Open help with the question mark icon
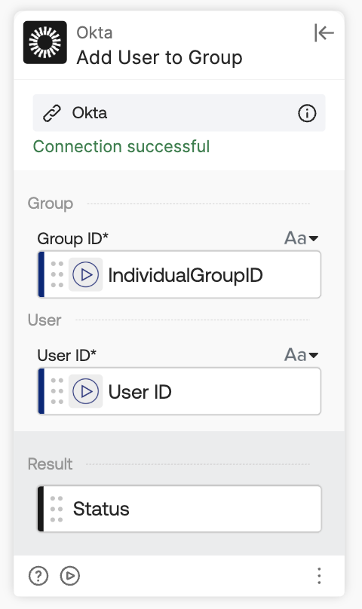 point(38,576)
